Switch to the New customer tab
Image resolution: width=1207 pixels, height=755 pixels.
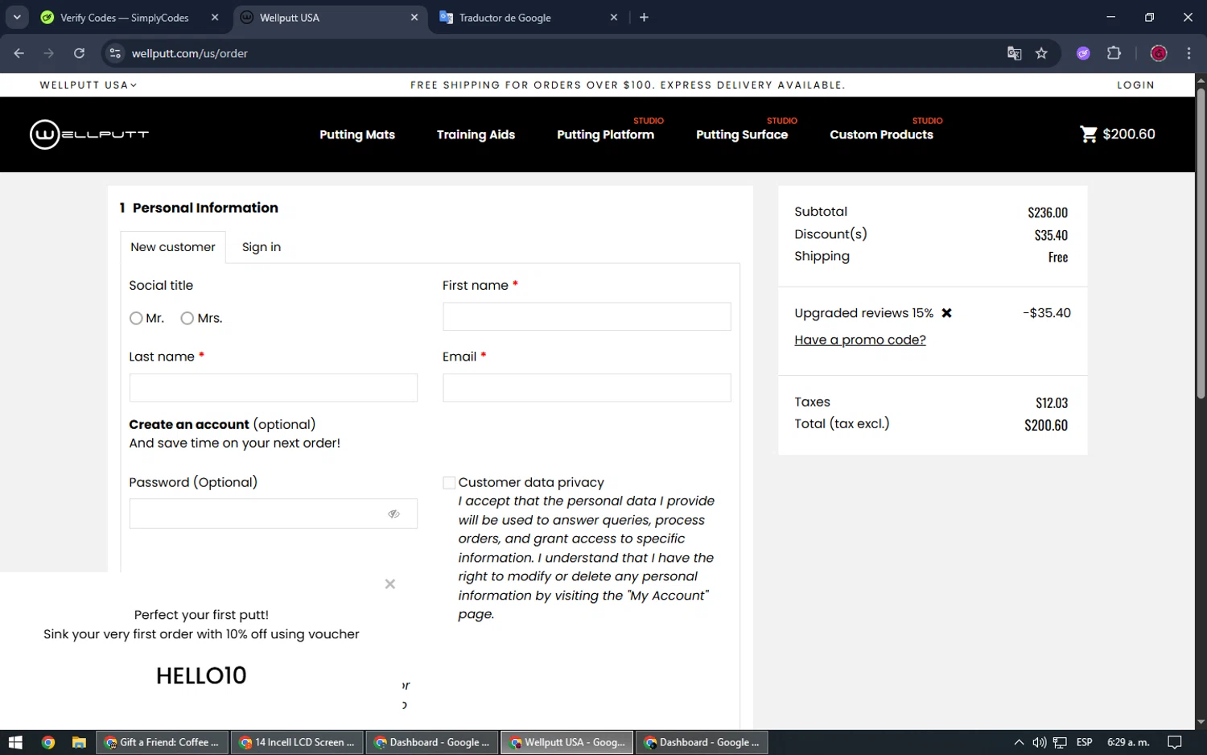173,247
